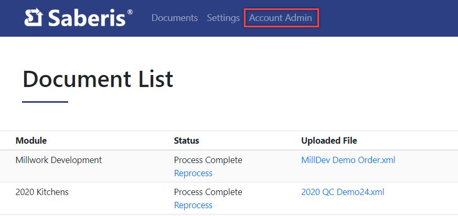Open the Documents navigation menu item
458x216 pixels.
174,18
